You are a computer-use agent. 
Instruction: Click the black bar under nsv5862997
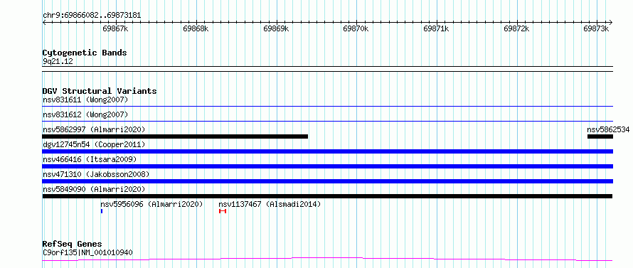(x=175, y=136)
